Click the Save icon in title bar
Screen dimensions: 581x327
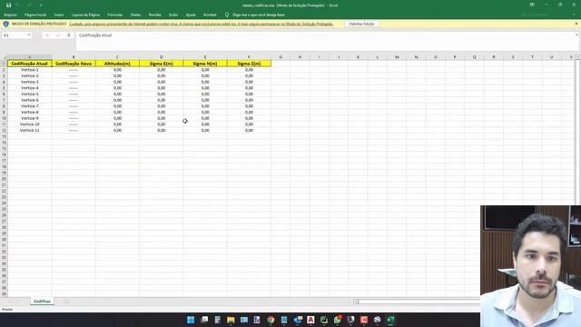pyautogui.click(x=8, y=5)
